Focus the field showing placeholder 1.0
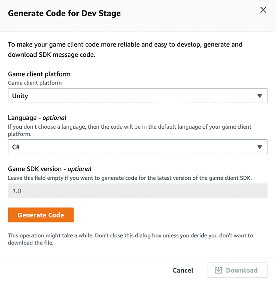Screen dimensions: 277x282 click(138, 191)
